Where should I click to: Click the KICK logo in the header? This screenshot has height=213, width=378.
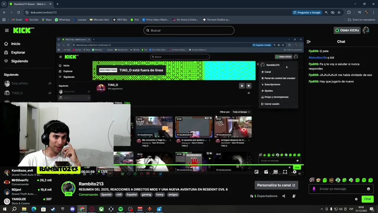point(23,30)
